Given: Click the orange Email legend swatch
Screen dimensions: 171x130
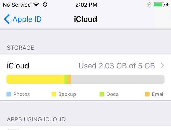Looking at the screenshot, I should pyautogui.click(x=147, y=94).
